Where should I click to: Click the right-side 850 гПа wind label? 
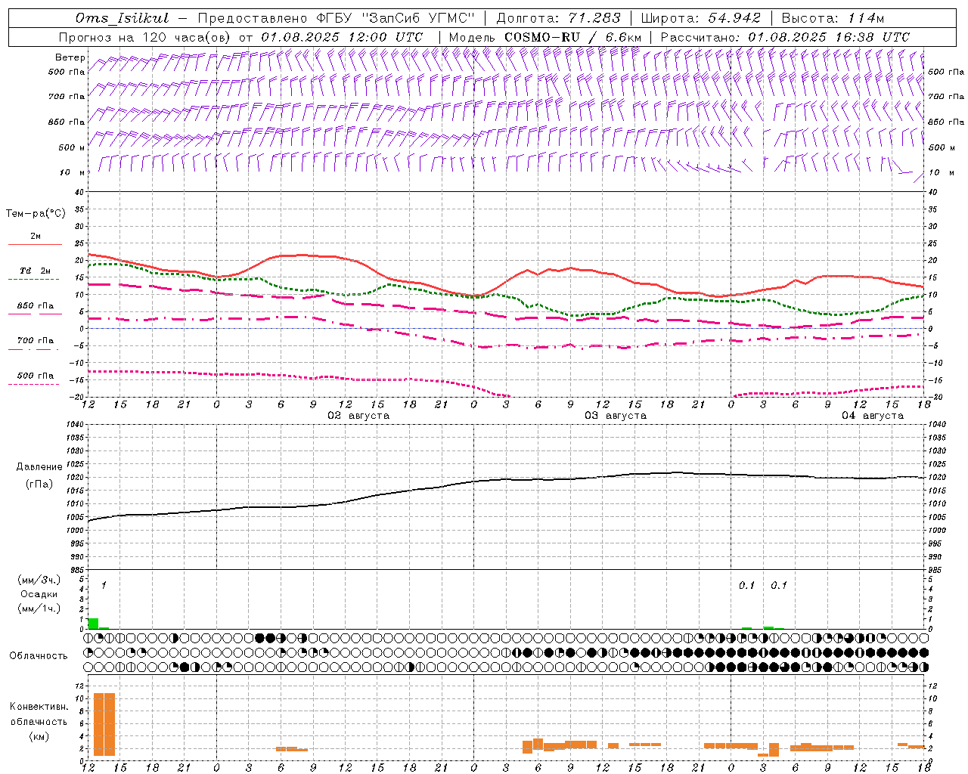coord(946,122)
